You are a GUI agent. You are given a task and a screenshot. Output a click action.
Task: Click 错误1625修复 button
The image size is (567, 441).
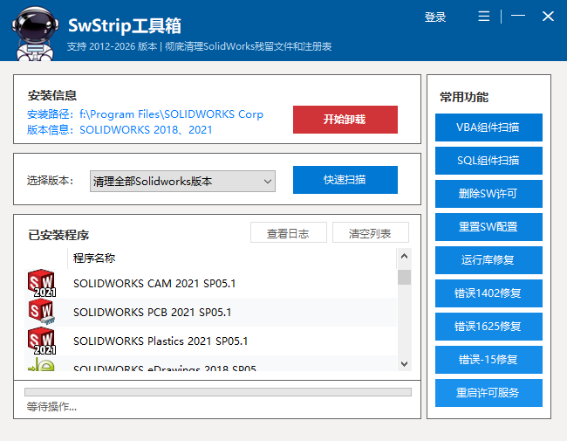[x=488, y=327]
